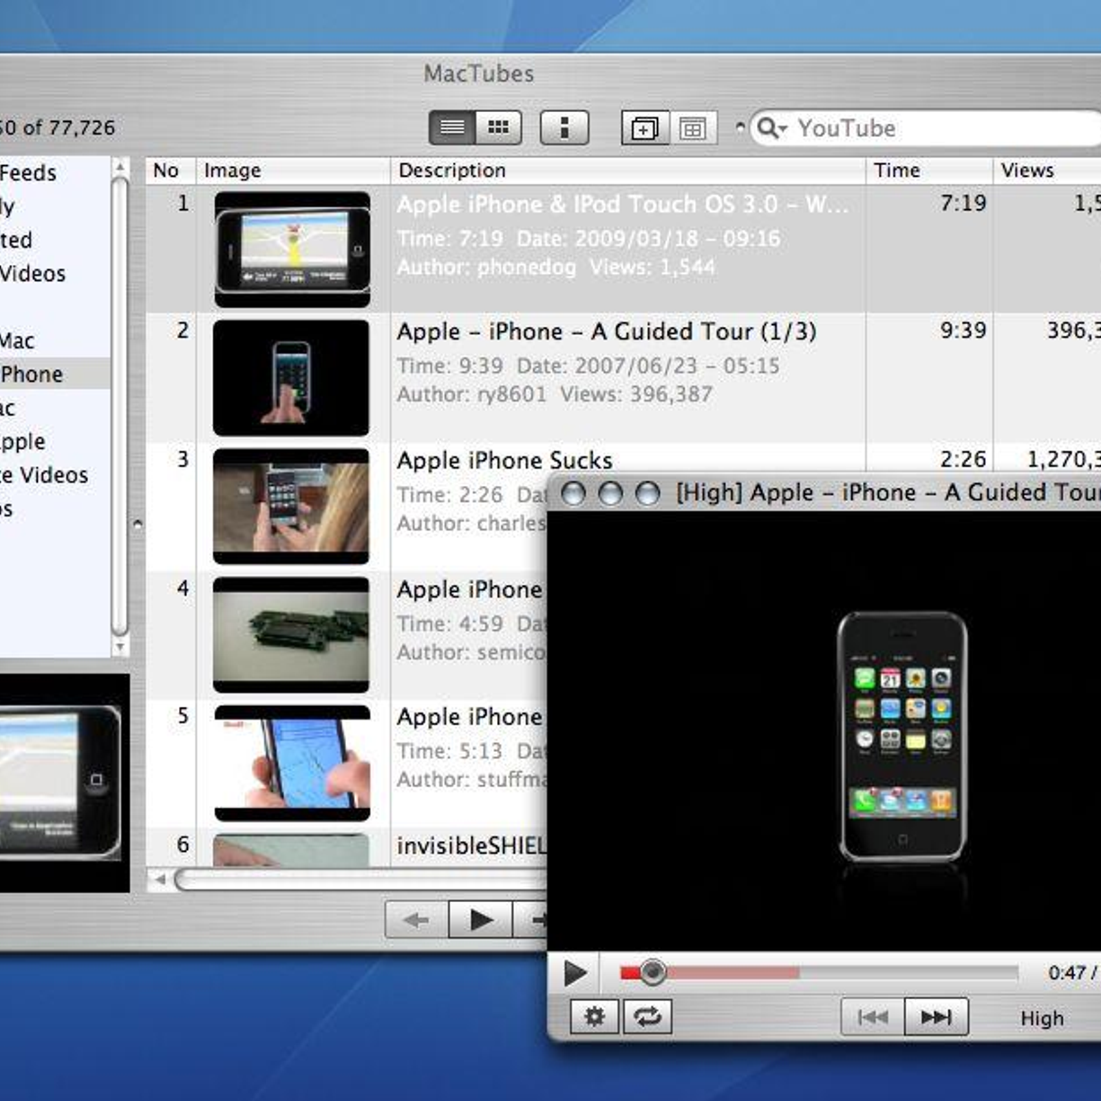
Task: Click sidebar scrollbar down arrow
Action: click(x=120, y=647)
